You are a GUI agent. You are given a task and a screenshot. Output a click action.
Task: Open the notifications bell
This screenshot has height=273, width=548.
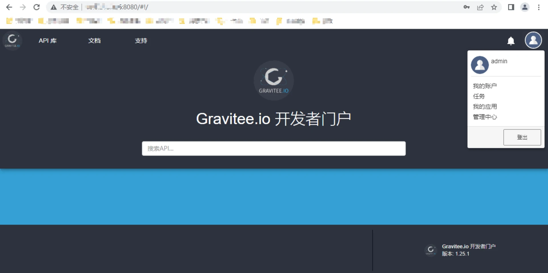pyautogui.click(x=511, y=41)
